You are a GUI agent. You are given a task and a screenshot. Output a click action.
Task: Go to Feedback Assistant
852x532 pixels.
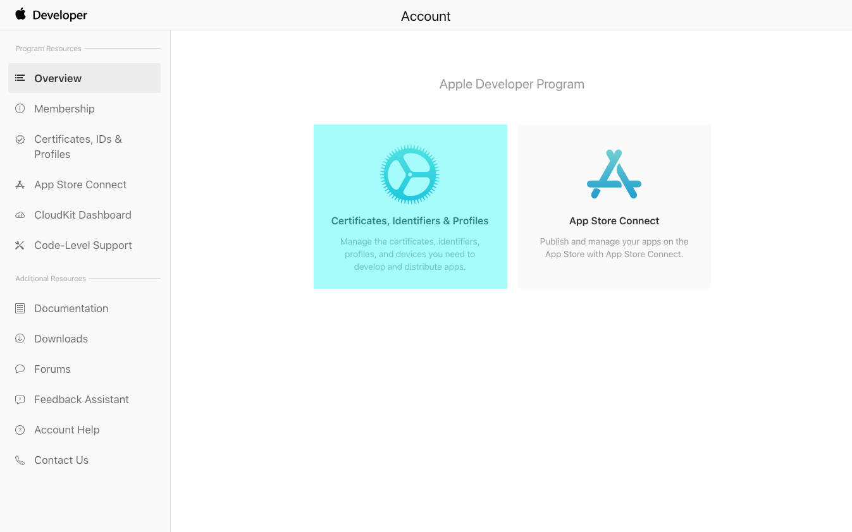[x=82, y=399]
